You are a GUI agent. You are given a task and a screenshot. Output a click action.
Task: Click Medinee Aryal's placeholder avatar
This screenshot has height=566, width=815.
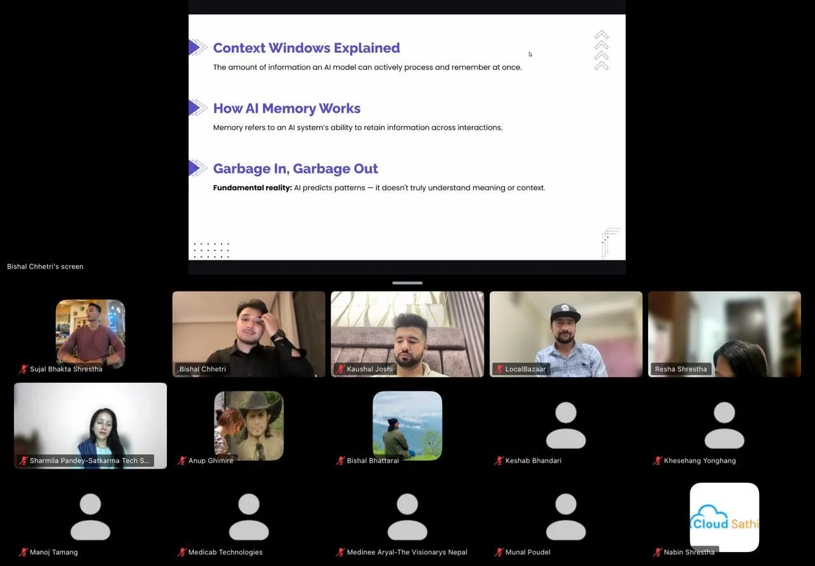pyautogui.click(x=407, y=517)
